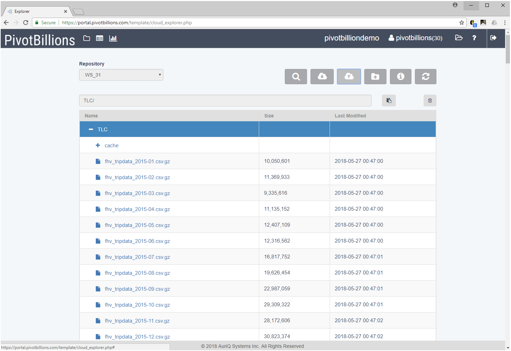Click size value 16,817,752
This screenshot has width=511, height=351.
[x=277, y=257]
